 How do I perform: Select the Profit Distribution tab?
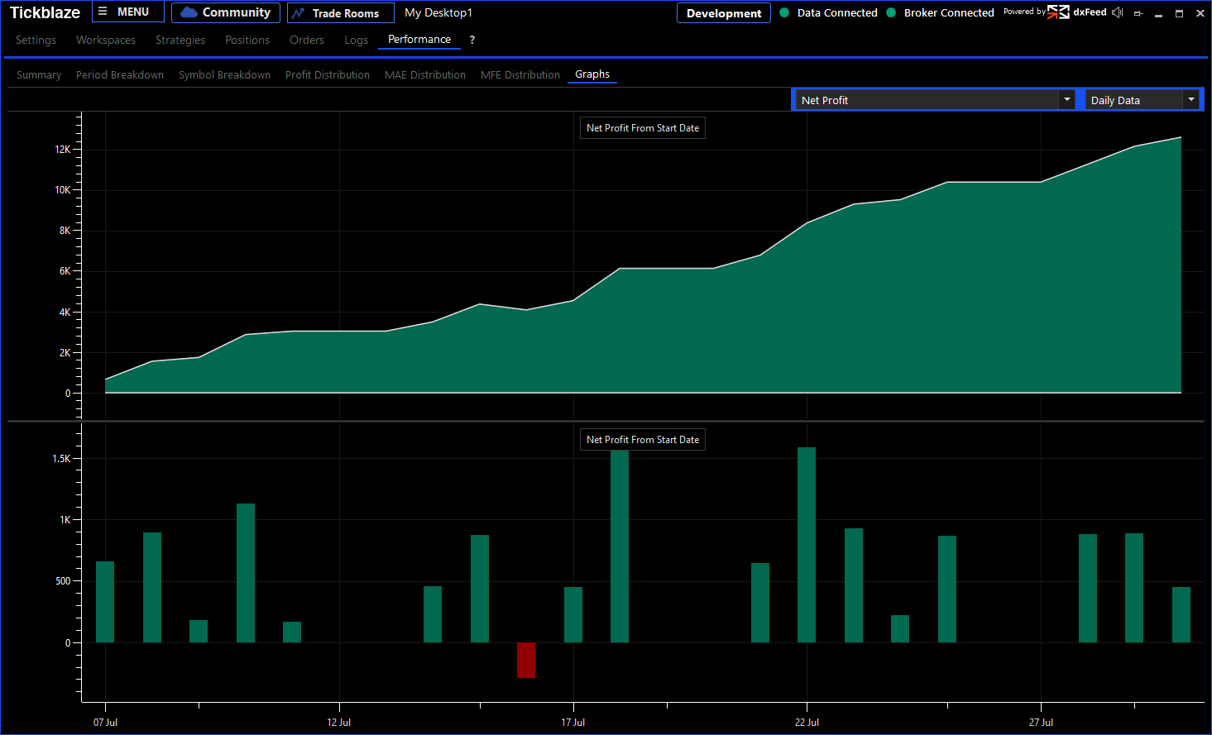[x=328, y=75]
